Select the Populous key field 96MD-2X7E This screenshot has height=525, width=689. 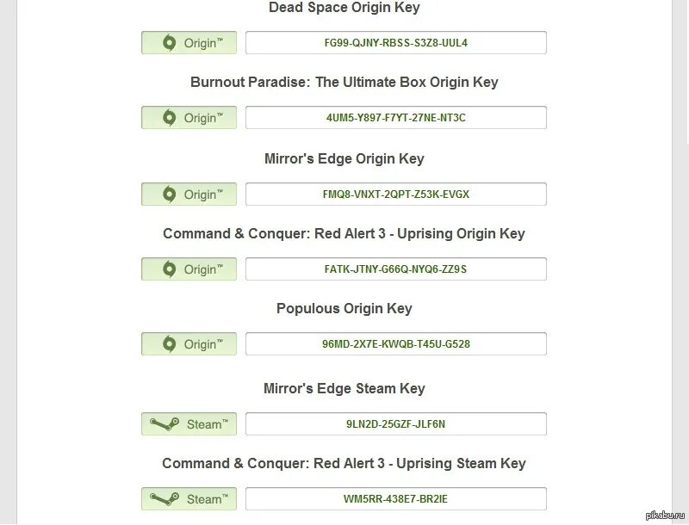(x=396, y=343)
